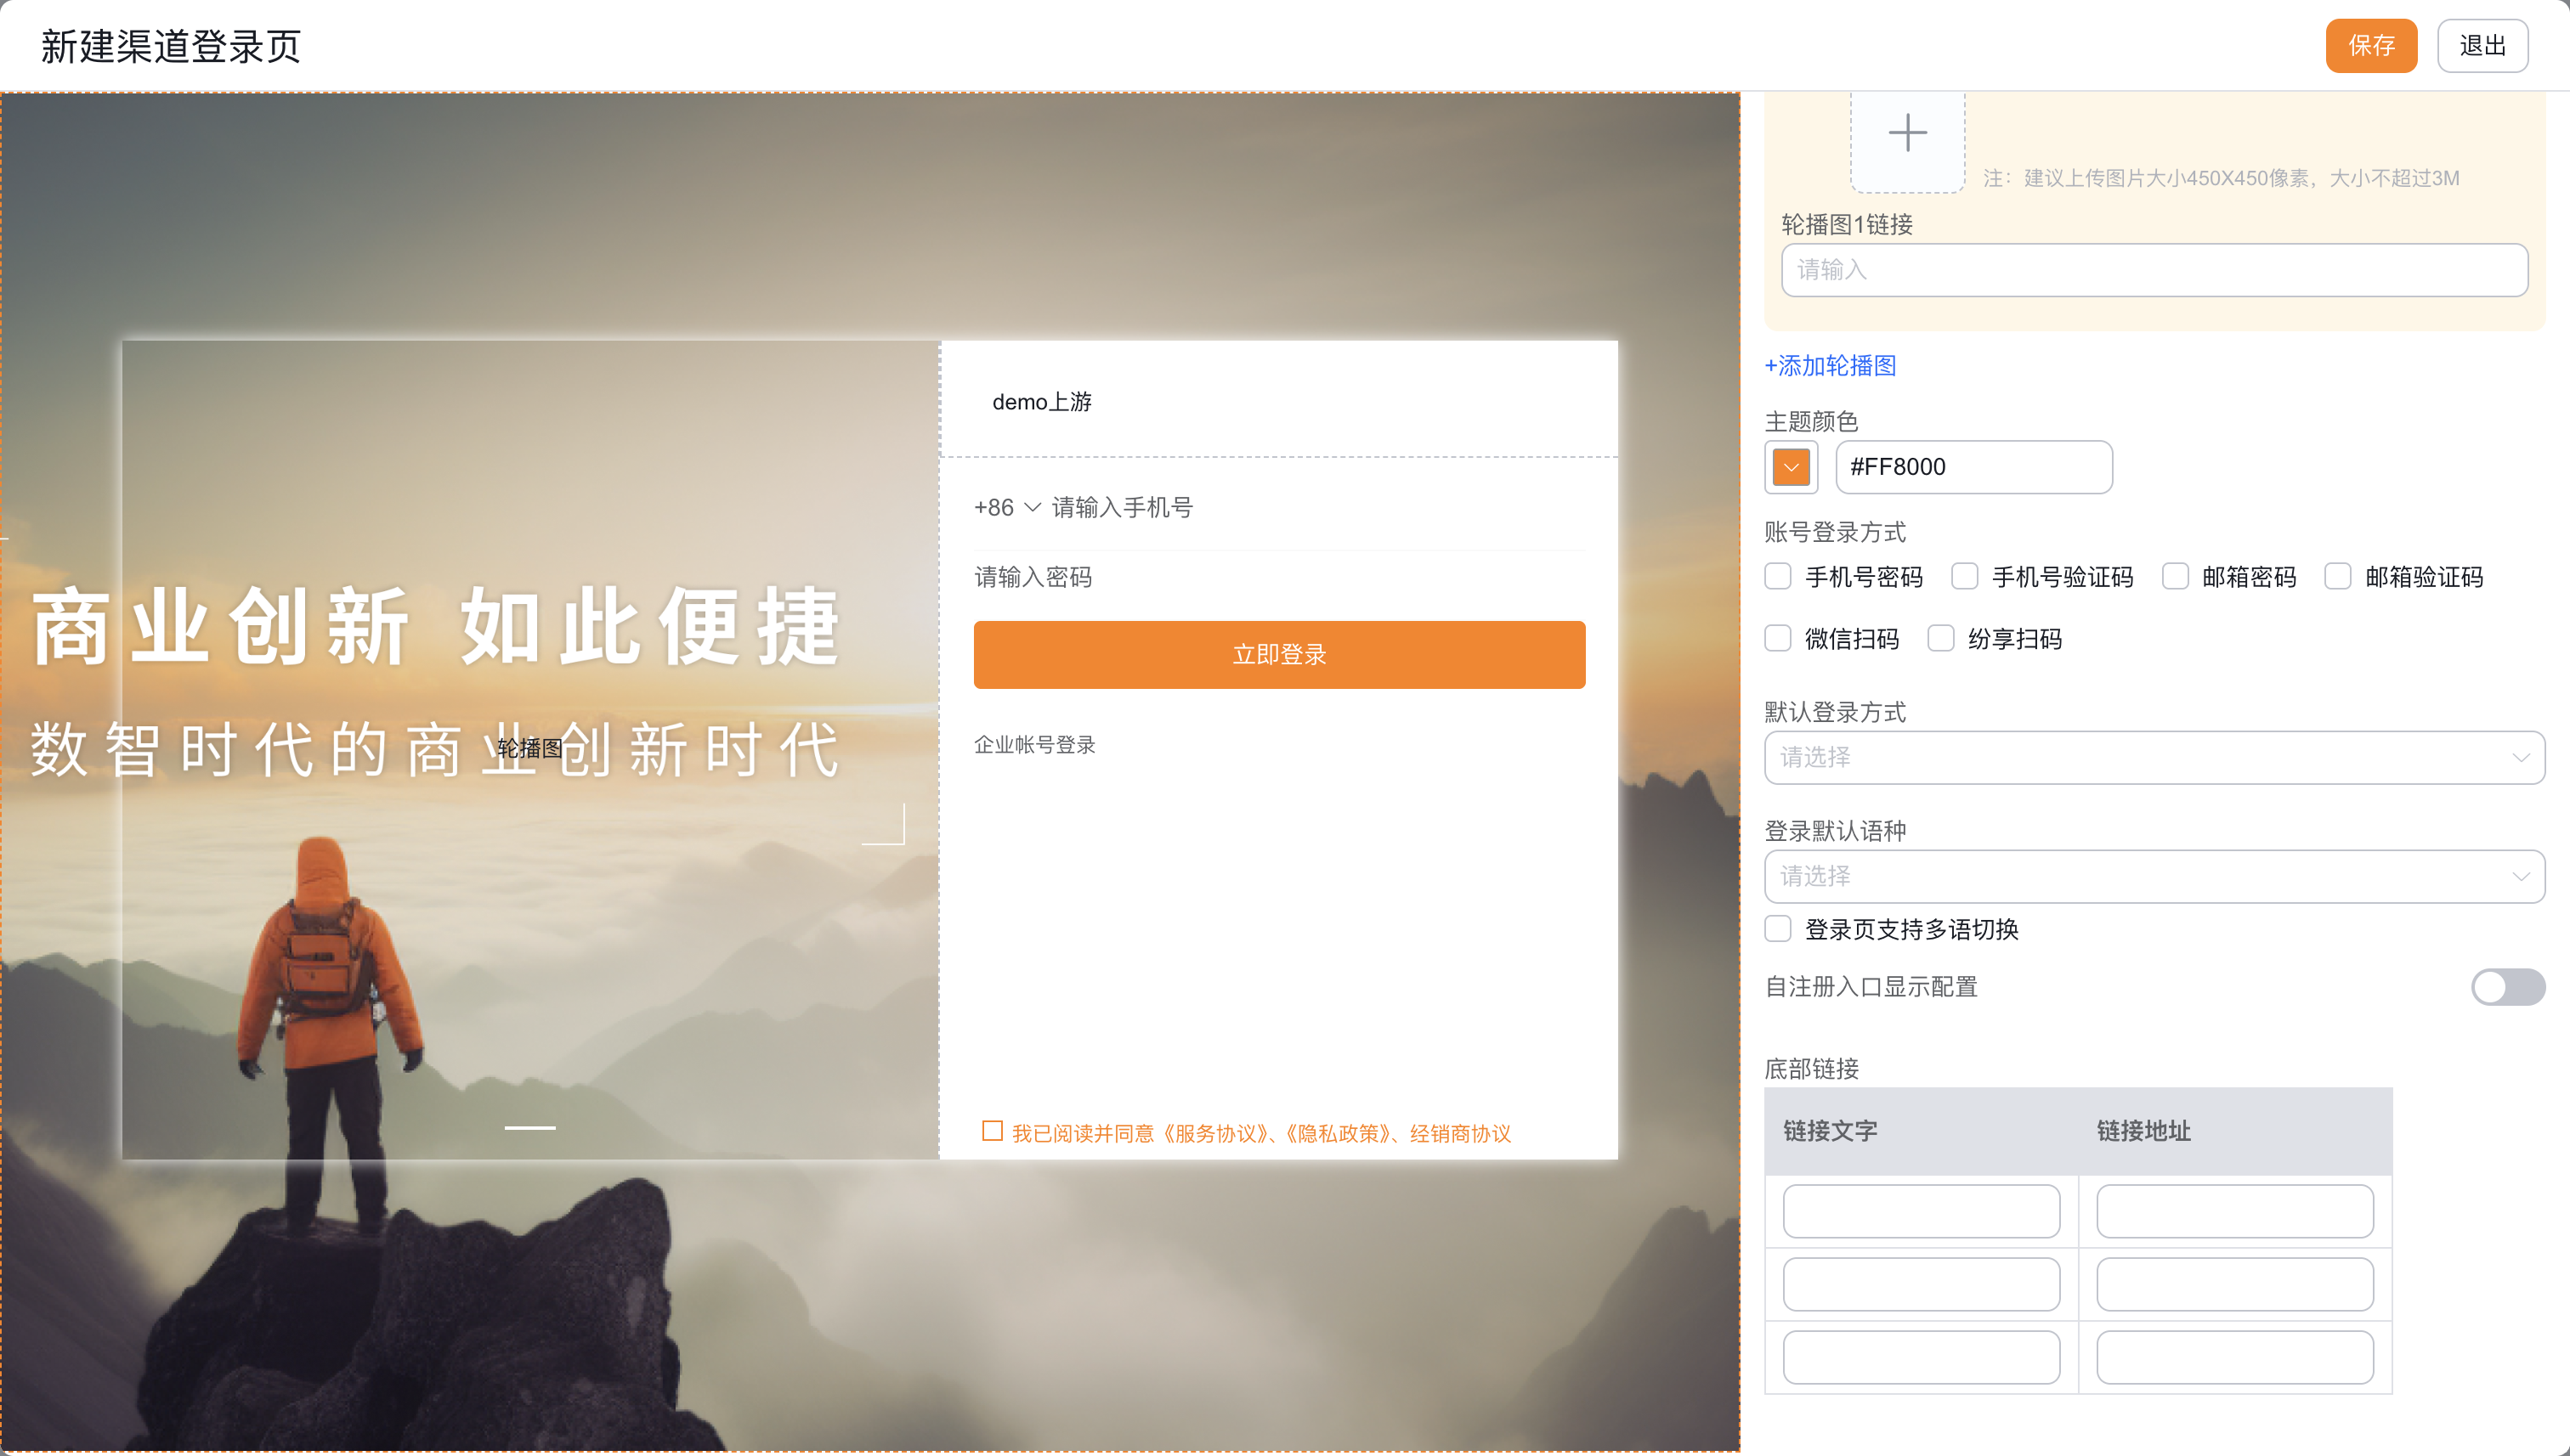Select the 轮播图 carousel area in preview
The height and width of the screenshot is (1456, 2570).
[x=530, y=749]
